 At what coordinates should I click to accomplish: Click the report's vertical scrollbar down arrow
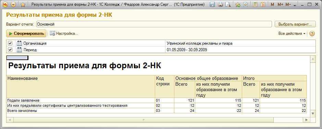pos(313,113)
